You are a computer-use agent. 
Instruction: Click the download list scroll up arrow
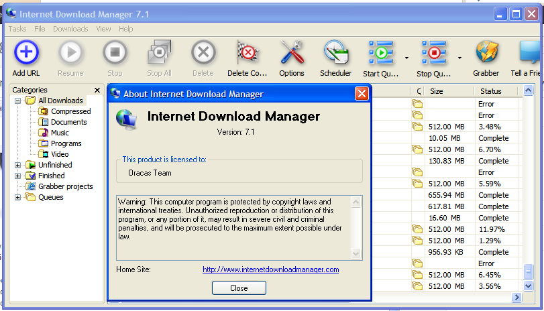tap(528, 90)
